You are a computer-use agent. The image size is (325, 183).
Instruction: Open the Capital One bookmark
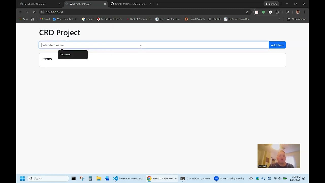(x=109, y=19)
